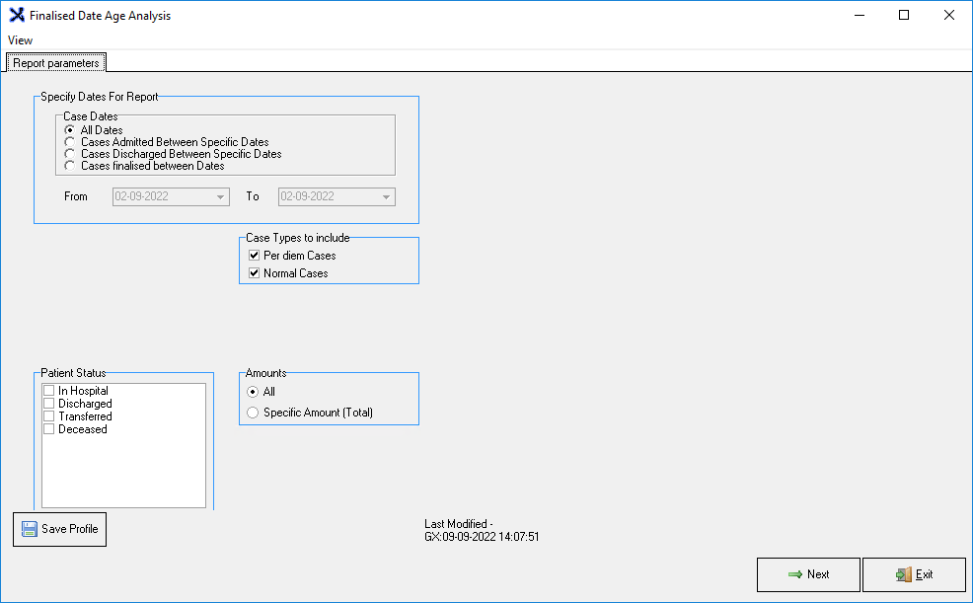Select Cases Discharged Between Specific Dates
973x603 pixels.
[70, 154]
